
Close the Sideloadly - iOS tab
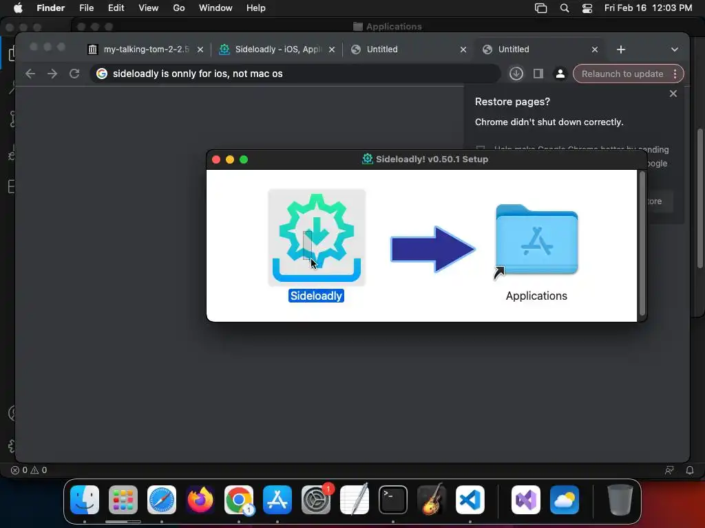coord(332,49)
